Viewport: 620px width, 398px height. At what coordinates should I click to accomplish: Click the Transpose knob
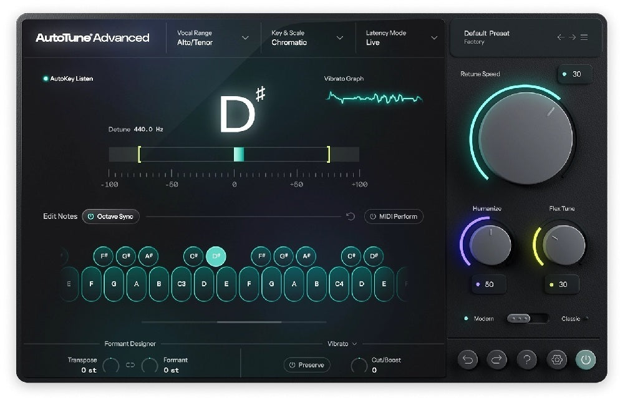111,365
